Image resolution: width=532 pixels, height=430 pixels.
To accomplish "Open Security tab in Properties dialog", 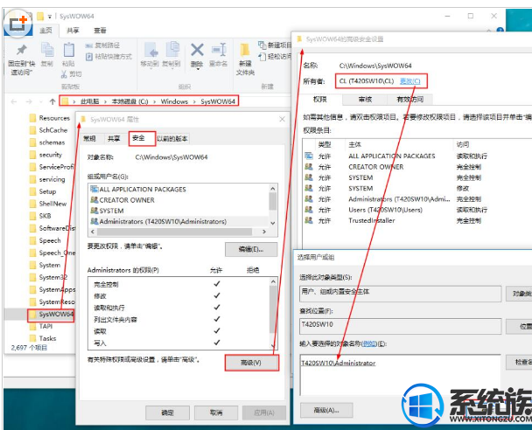I will (138, 138).
